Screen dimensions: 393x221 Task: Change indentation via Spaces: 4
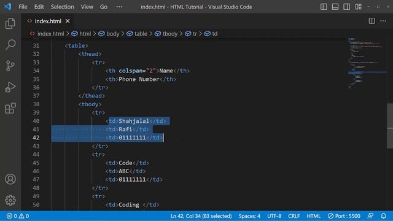[x=249, y=216]
